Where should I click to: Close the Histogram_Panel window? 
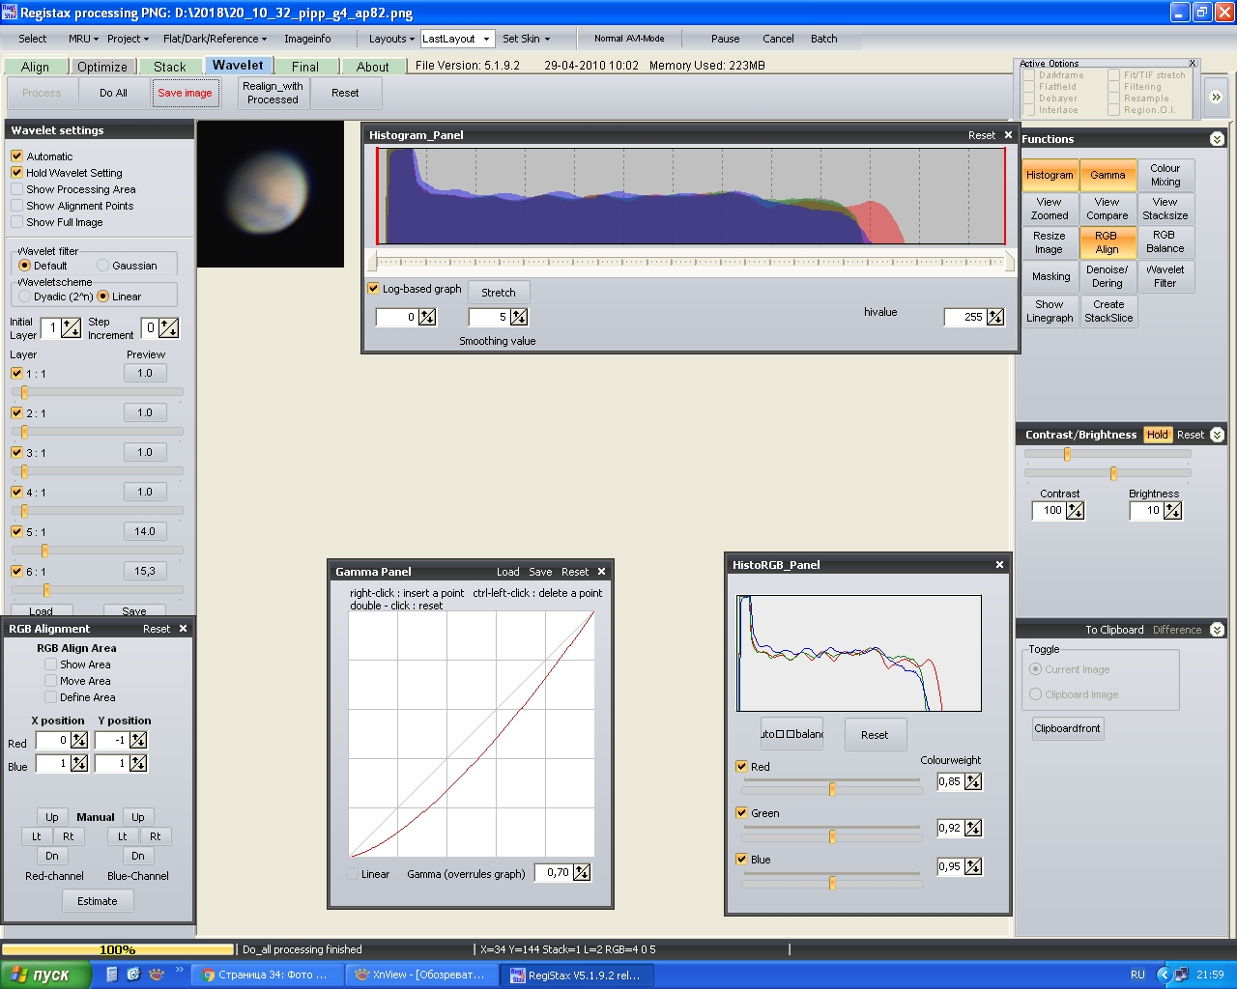(x=1008, y=135)
